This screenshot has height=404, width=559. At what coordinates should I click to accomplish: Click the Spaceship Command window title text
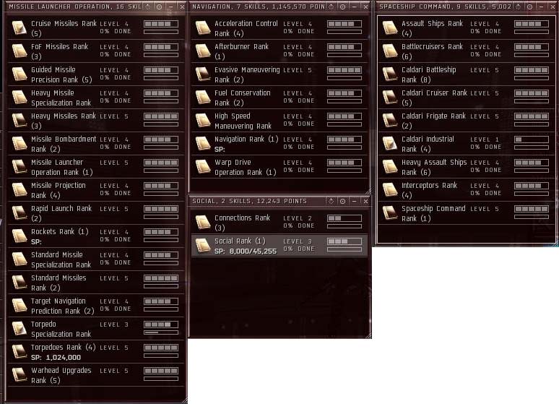[446, 7]
